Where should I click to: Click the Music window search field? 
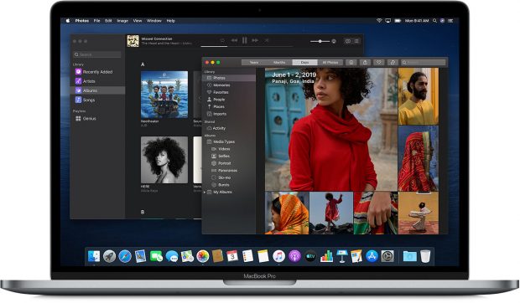click(x=96, y=54)
